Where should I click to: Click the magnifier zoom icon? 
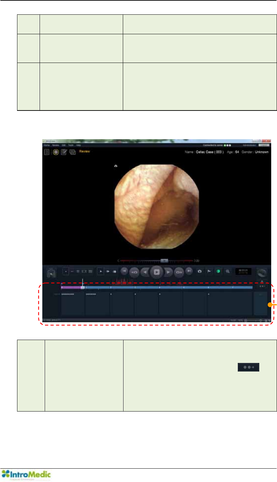[228, 271]
